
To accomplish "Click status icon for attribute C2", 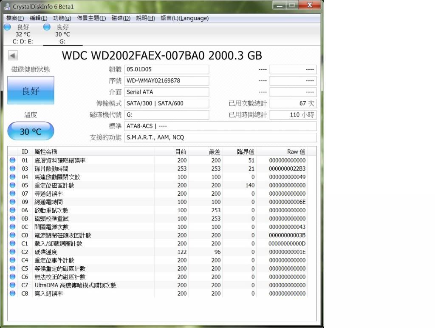I will 12,252.
